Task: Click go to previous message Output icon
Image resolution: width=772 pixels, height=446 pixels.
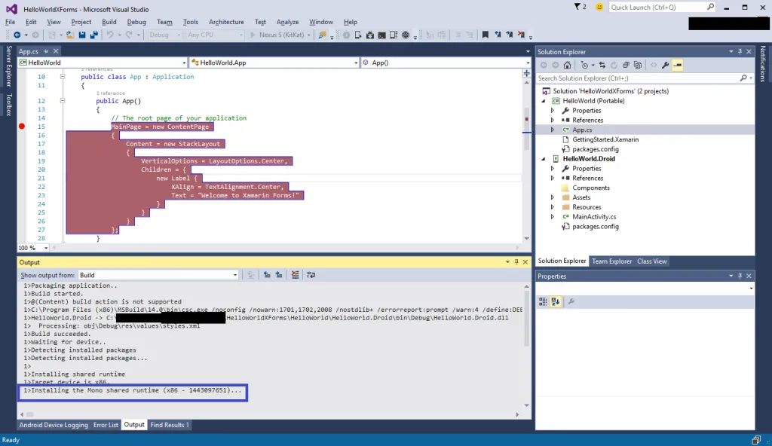Action: coord(267,275)
